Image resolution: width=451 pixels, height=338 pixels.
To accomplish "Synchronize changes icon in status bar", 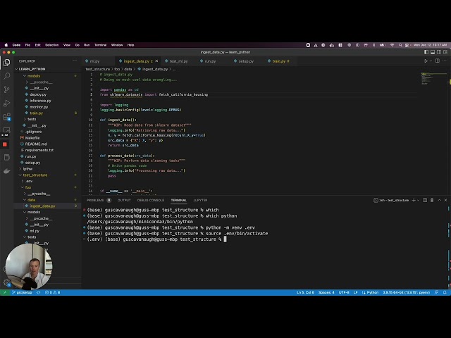I will (x=39, y=292).
